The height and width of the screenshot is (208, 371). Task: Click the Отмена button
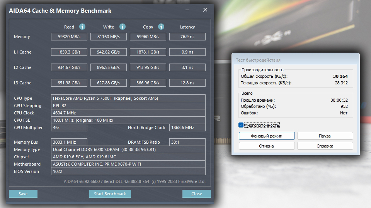267,146
